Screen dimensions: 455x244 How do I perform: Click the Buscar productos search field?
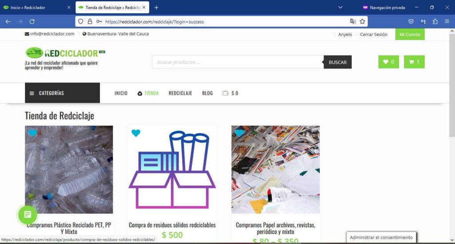click(238, 62)
